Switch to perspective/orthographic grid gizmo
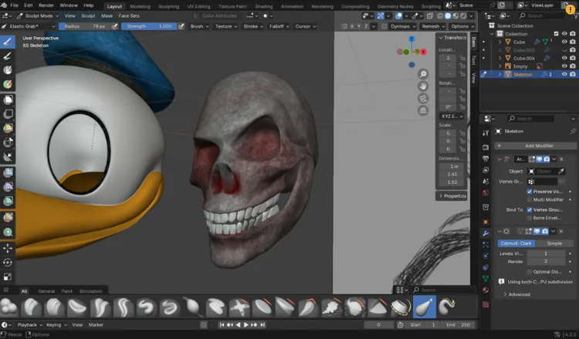This screenshot has width=579, height=339. pyautogui.click(x=423, y=111)
